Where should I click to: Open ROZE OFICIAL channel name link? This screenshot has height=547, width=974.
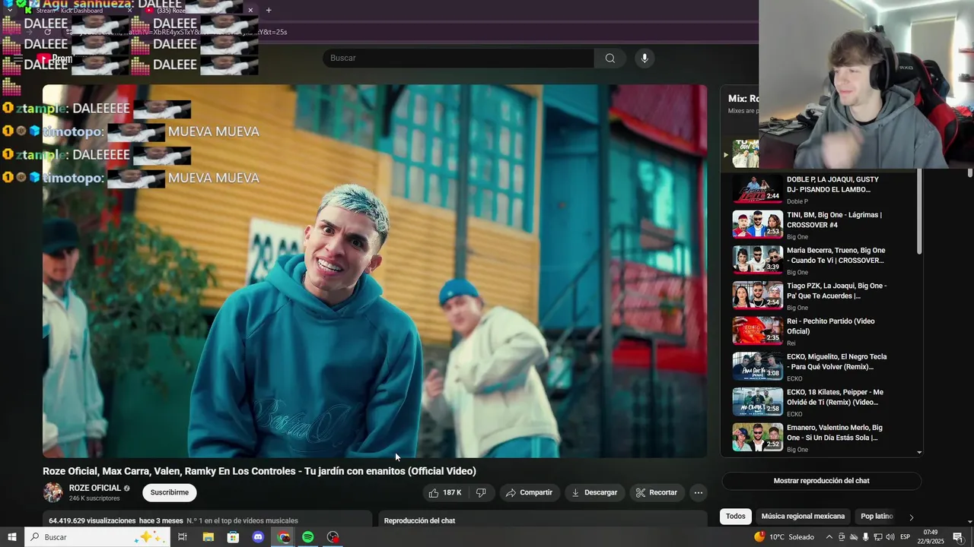(x=95, y=488)
